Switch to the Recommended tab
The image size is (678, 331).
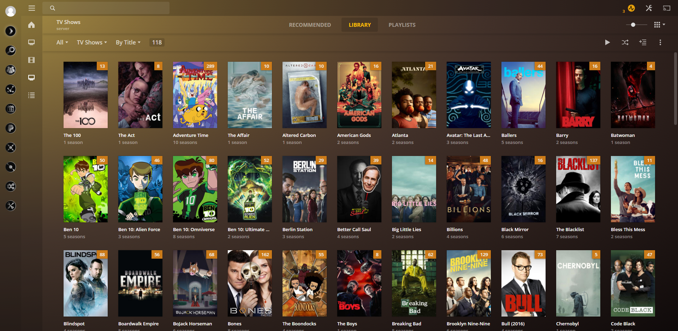coord(310,25)
